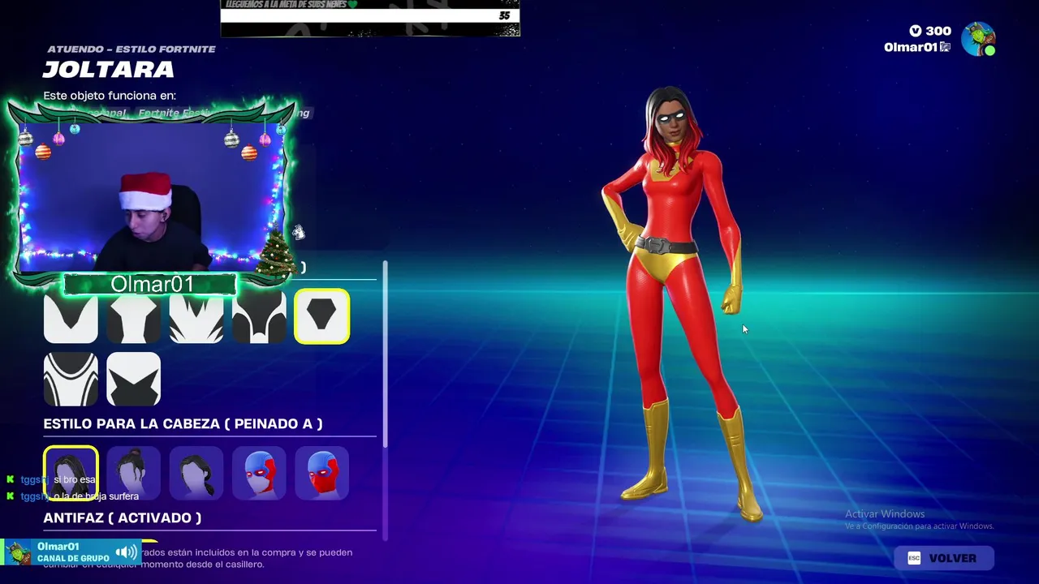
Task: Click the Olmar01 green webcam name banner
Action: click(151, 284)
